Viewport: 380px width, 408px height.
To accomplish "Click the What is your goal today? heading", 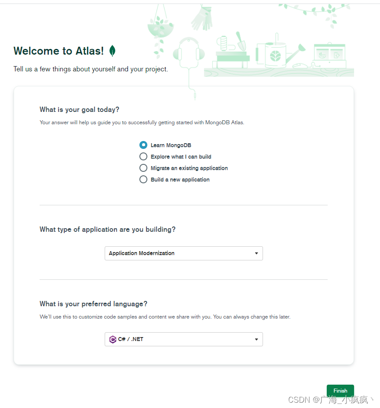I will (79, 110).
